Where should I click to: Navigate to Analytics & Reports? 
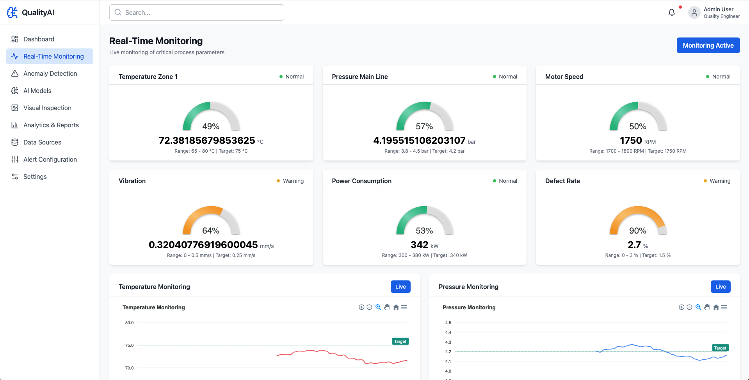click(x=51, y=125)
